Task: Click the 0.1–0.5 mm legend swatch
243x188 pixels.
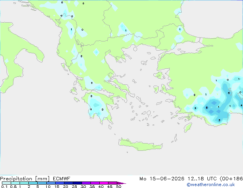Action: [x=7, y=183]
